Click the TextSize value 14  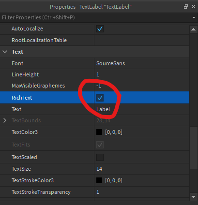tap(99, 169)
